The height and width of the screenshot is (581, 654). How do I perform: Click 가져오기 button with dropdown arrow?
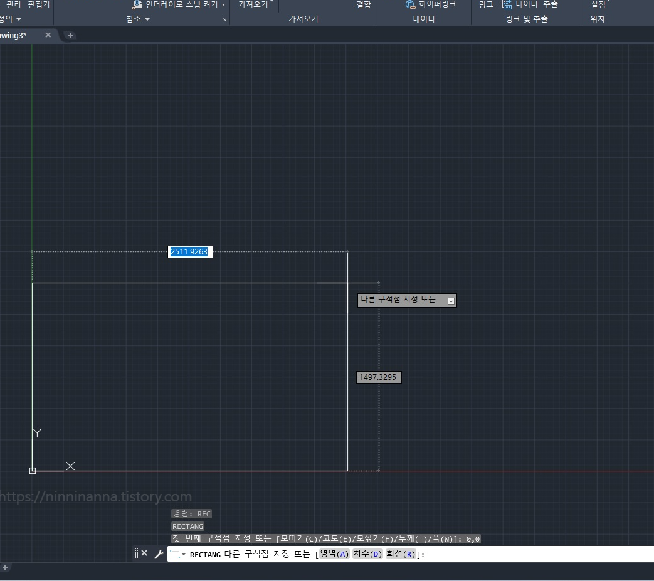tap(256, 4)
